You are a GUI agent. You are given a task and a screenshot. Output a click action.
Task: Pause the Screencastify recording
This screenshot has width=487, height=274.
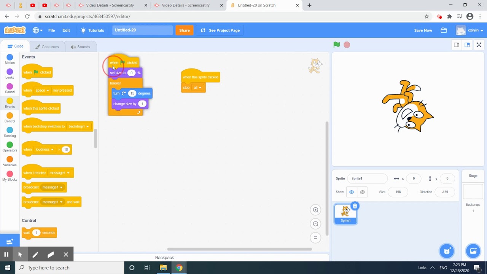pyautogui.click(x=6, y=255)
